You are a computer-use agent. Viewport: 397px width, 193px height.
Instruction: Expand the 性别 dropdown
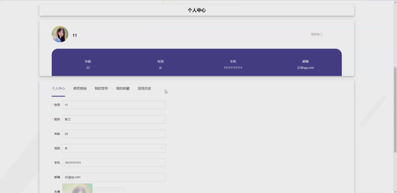[x=114, y=148]
